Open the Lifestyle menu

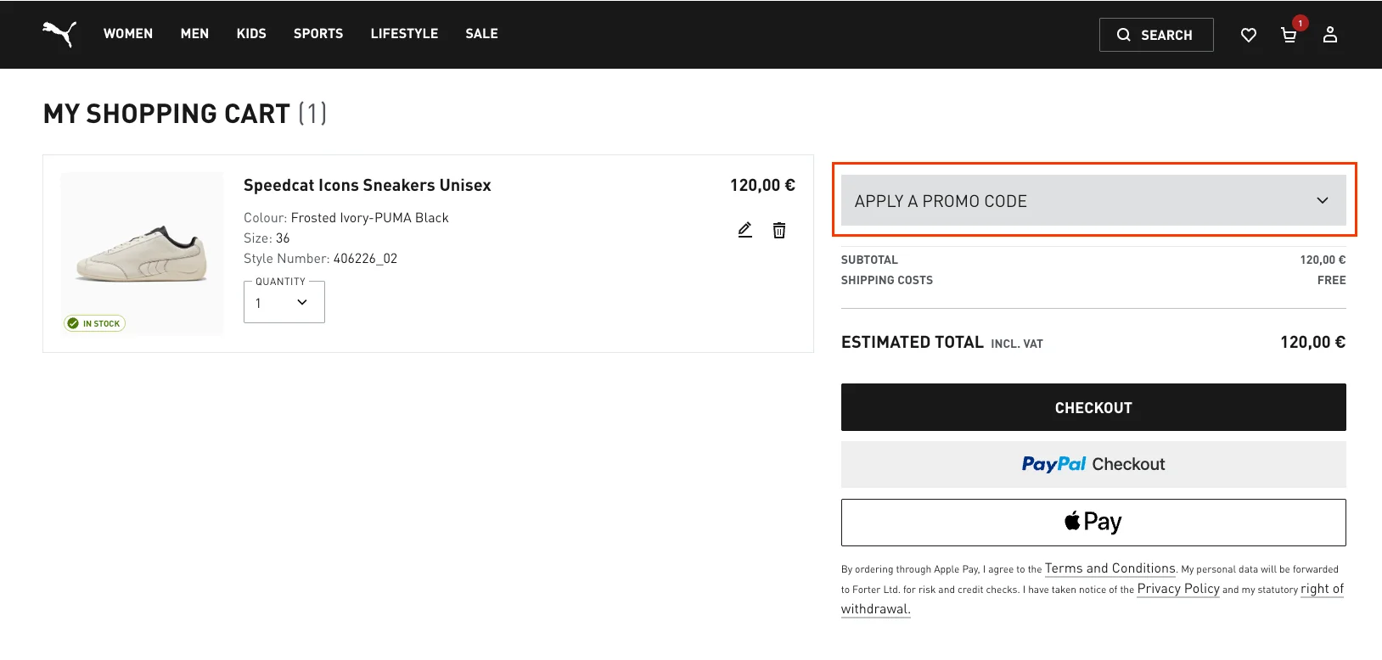[404, 34]
